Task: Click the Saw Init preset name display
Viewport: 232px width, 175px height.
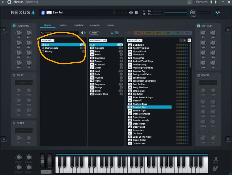Action: point(58,13)
